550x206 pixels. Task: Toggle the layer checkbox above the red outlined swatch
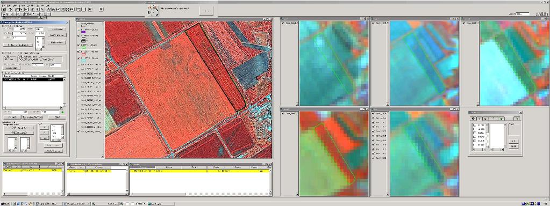tap(78, 51)
